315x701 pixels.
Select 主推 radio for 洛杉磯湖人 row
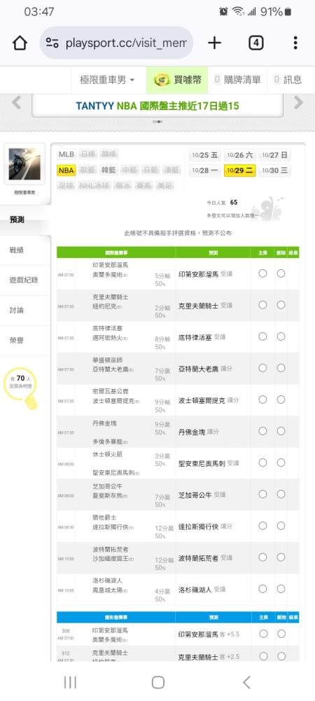[x=262, y=589]
